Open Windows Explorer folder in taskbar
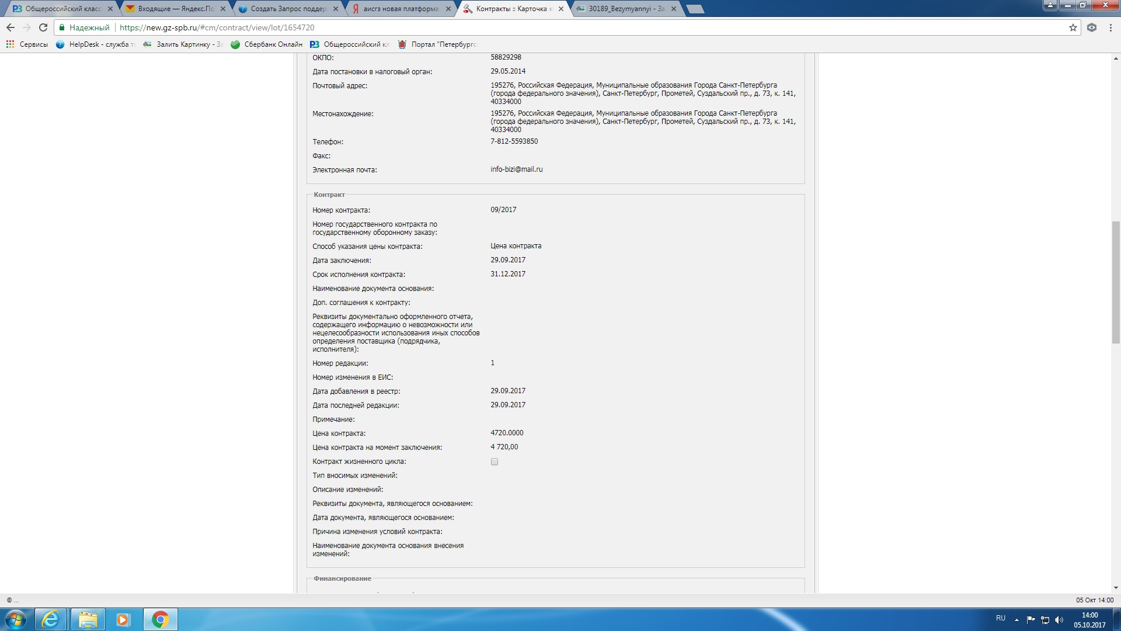Screen dimensions: 1121x631 tap(88, 619)
